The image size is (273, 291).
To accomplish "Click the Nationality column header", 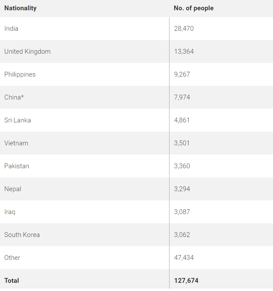I will (21, 8).
